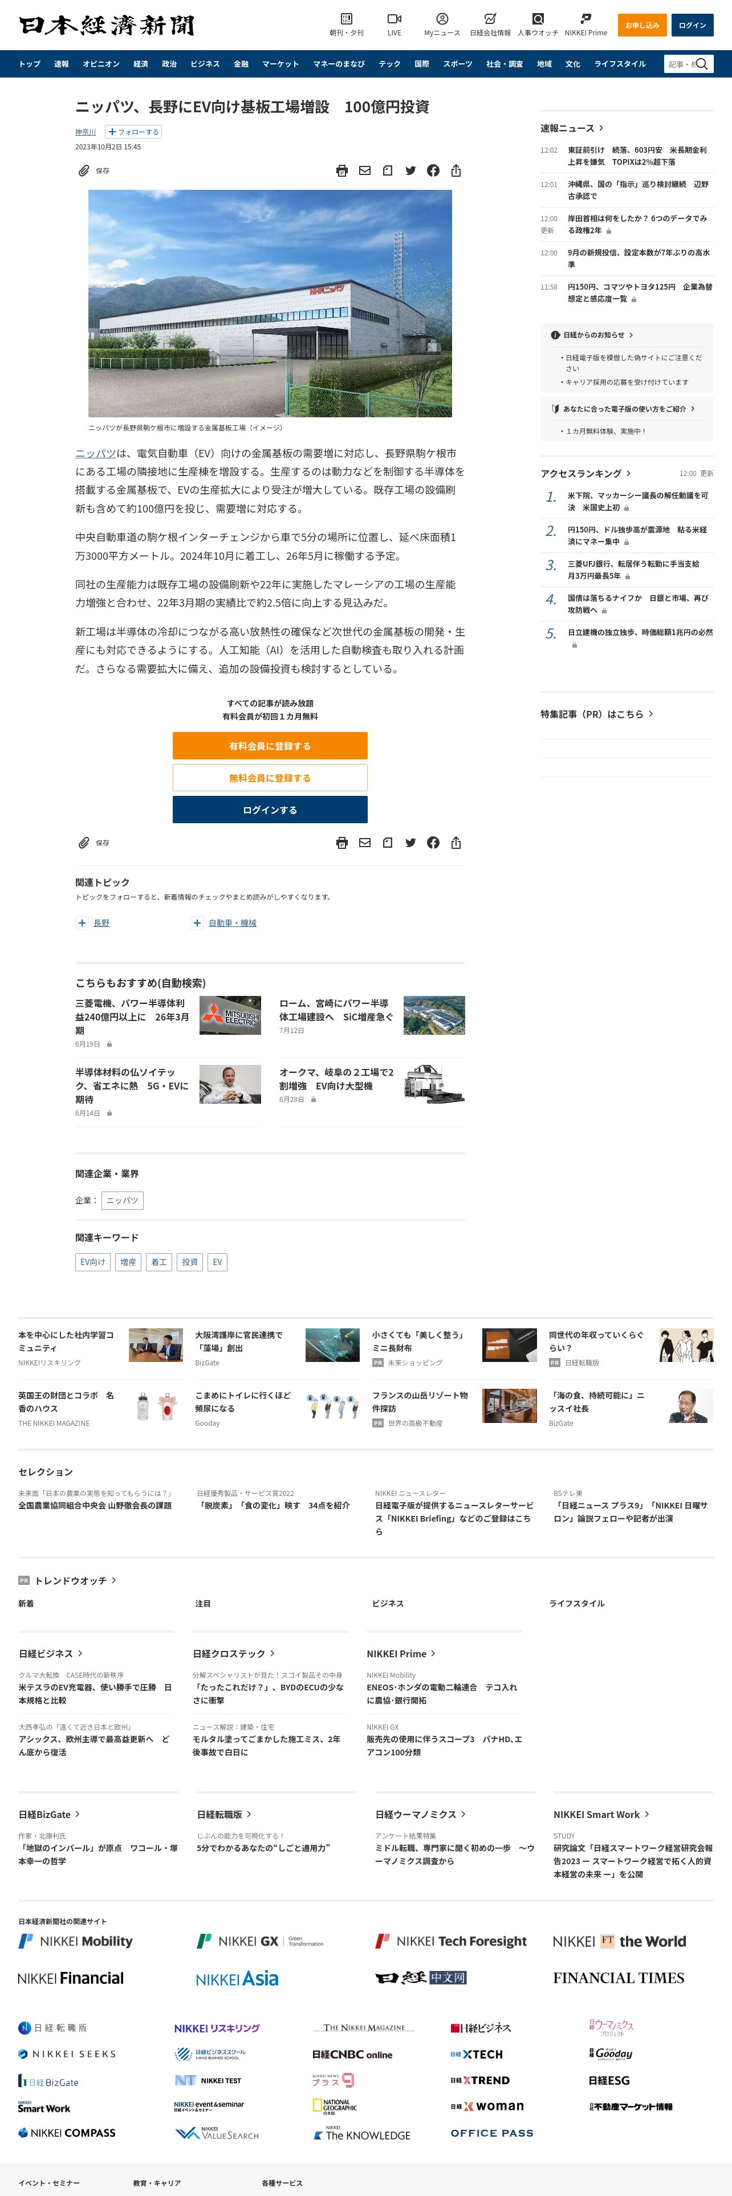
Task: Open the ニッパツ link in the article text
Action: [x=95, y=454]
